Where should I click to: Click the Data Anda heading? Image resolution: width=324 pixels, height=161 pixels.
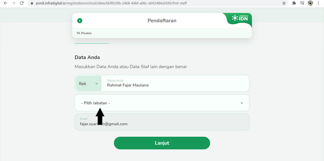coord(87,57)
